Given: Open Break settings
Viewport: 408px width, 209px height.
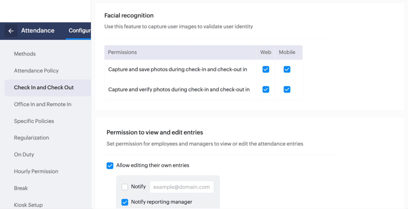Looking at the screenshot, I should [21, 188].
